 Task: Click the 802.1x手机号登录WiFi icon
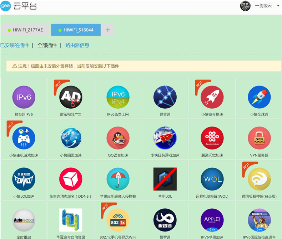[118, 220]
